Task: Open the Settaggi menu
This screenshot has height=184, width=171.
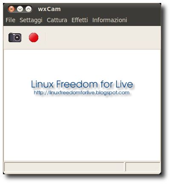Action: click(x=31, y=20)
